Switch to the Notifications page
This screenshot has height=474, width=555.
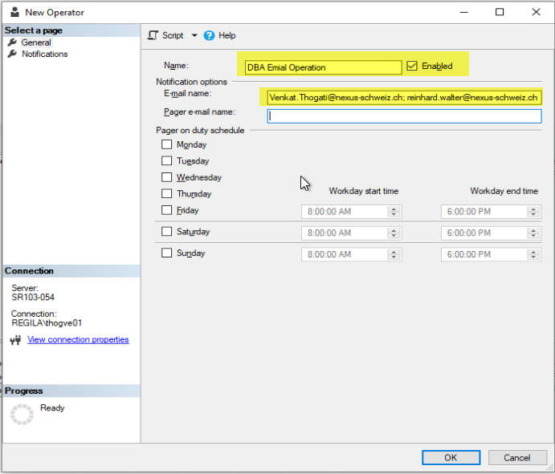tap(44, 54)
